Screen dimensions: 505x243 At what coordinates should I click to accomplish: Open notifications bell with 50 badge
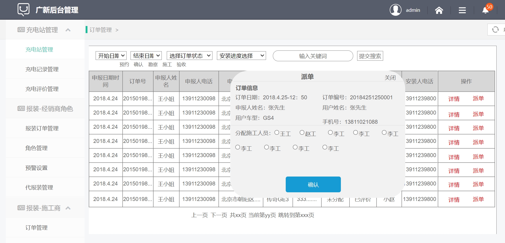click(486, 10)
